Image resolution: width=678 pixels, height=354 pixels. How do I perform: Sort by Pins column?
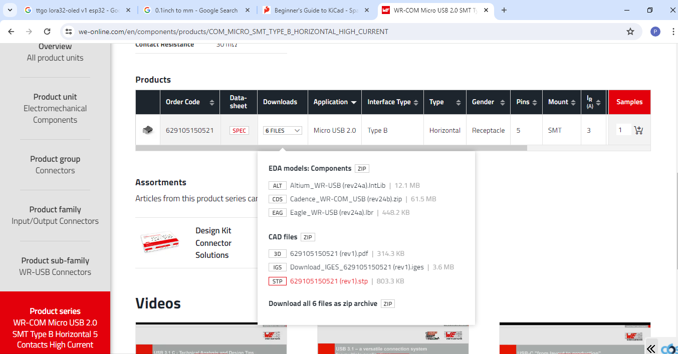point(535,102)
